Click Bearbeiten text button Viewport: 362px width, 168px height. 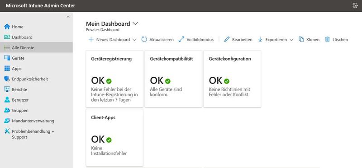click(x=242, y=40)
